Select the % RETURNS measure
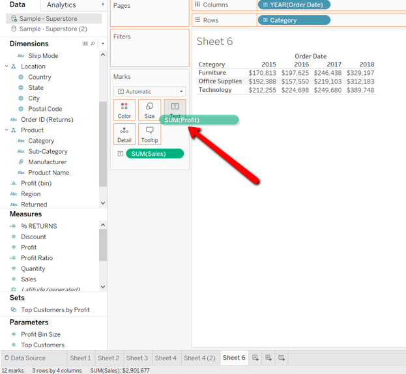The height and width of the screenshot is (374, 406). tap(39, 226)
